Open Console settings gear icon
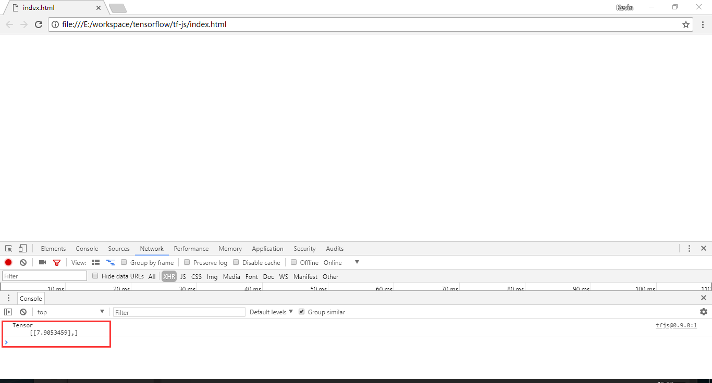Screen dimensions: 712x383 [704, 312]
